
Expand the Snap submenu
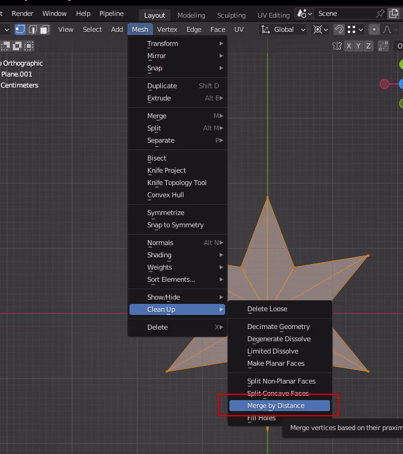177,68
